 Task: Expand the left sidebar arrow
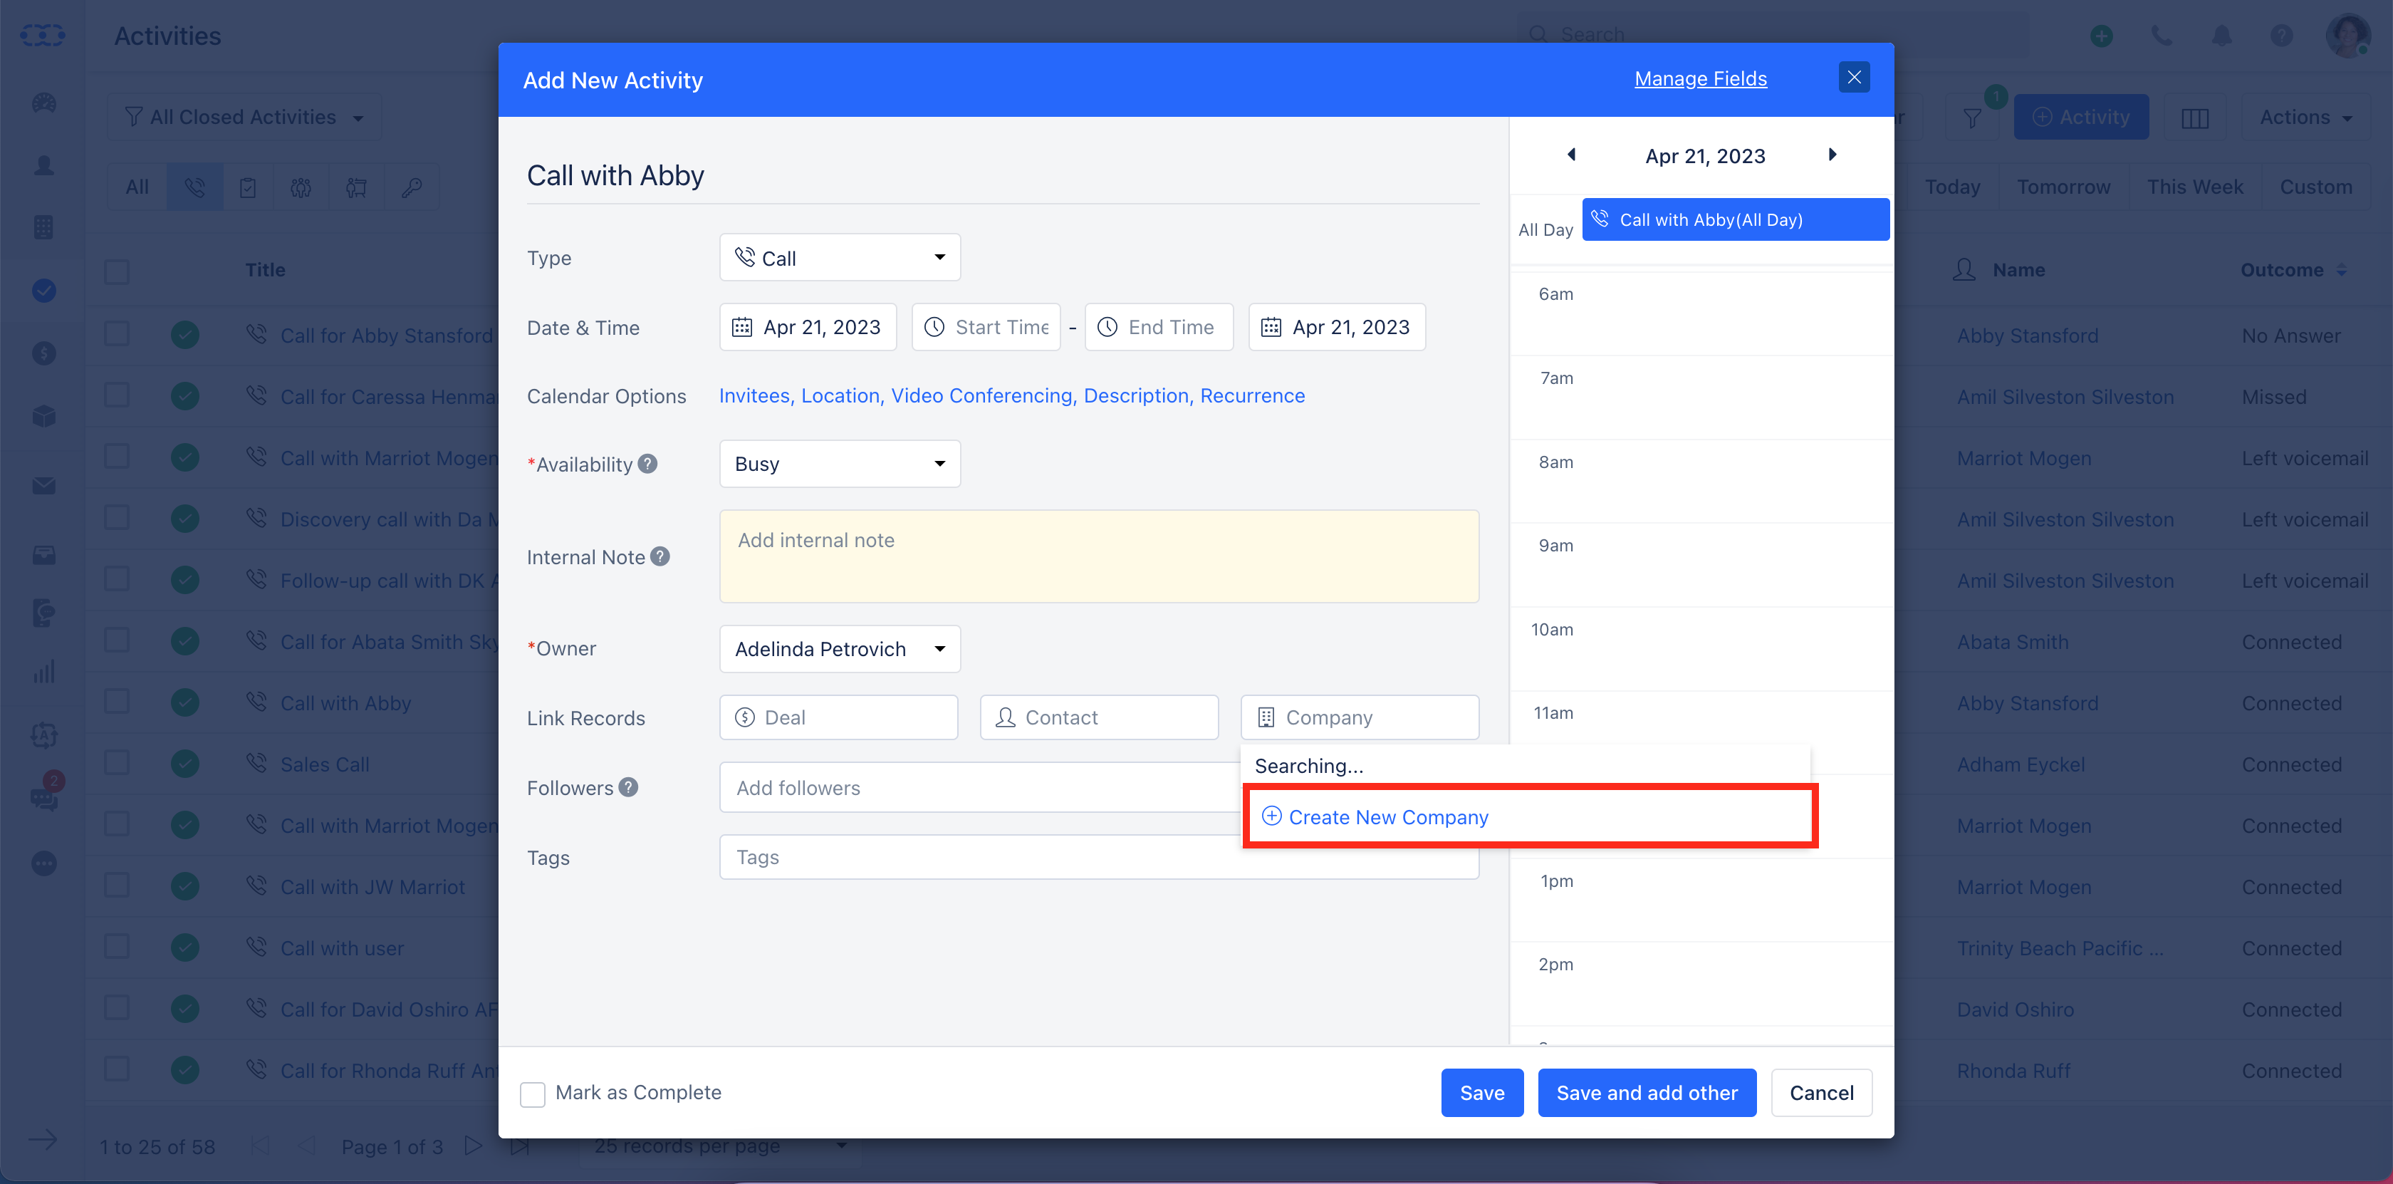click(43, 1139)
